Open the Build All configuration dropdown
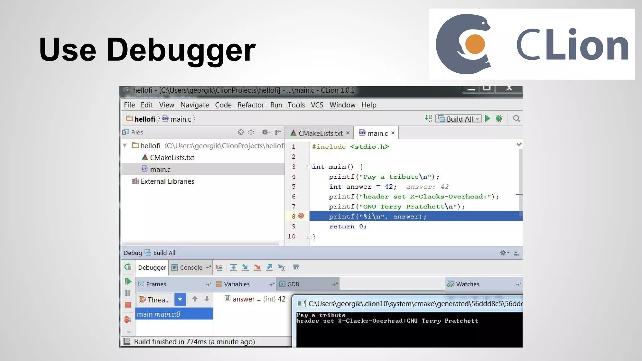This screenshot has width=642, height=361. [458, 119]
